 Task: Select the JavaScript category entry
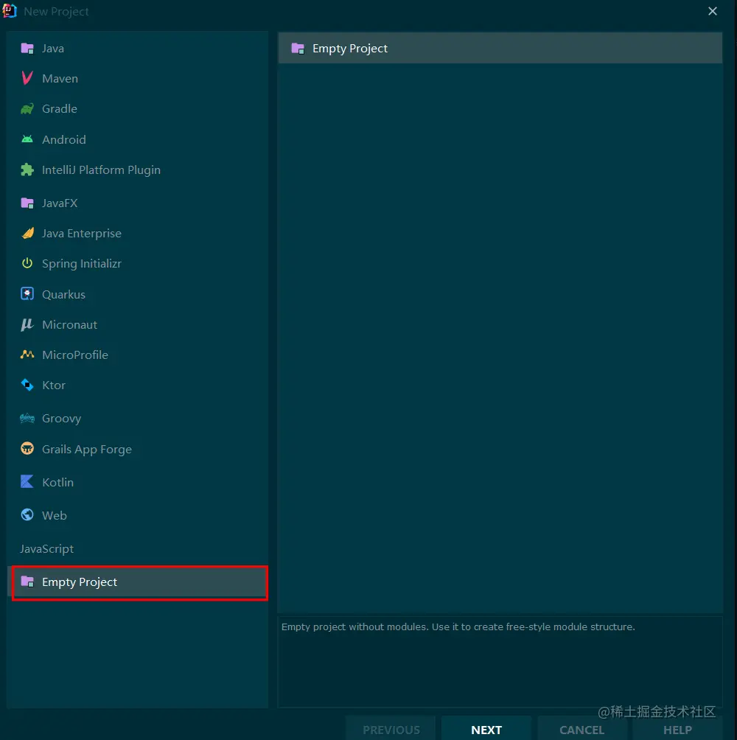(138, 549)
